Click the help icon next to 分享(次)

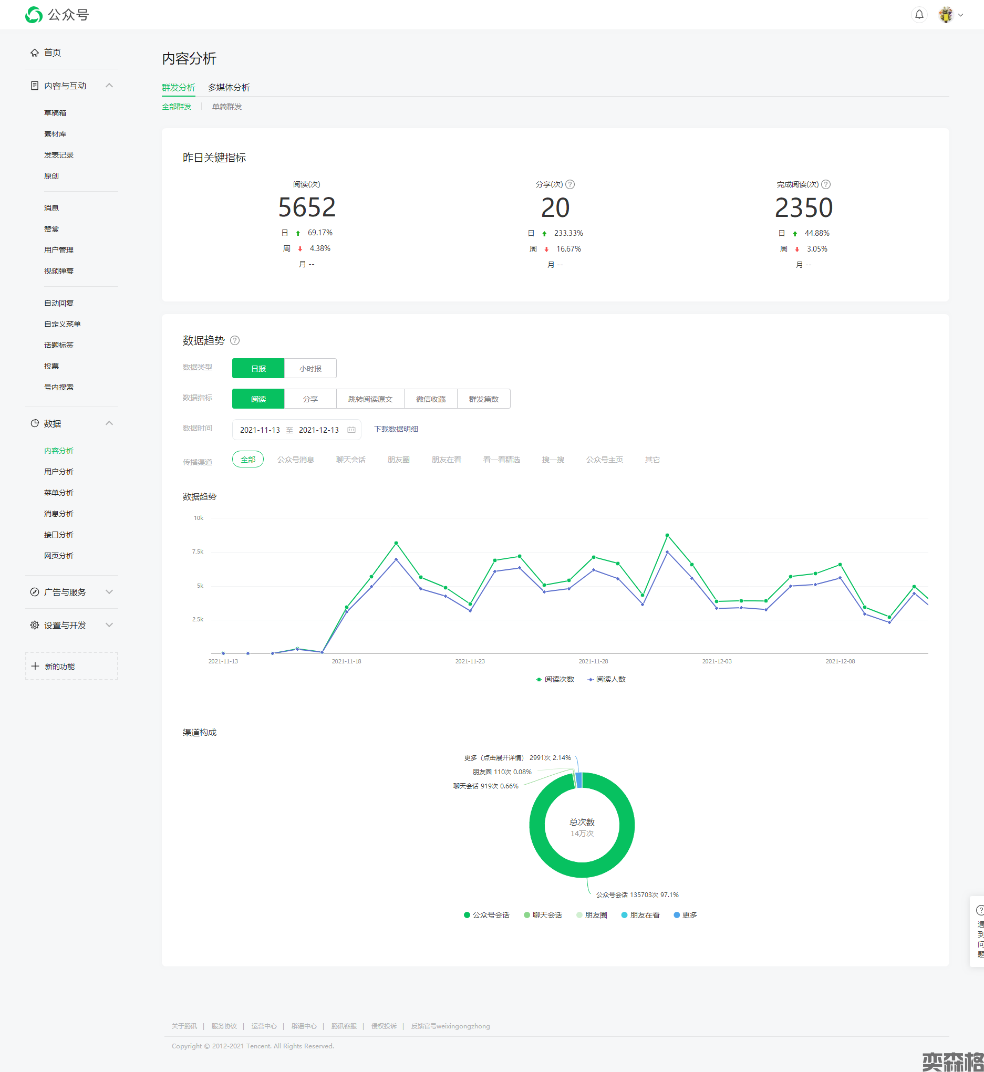(569, 185)
